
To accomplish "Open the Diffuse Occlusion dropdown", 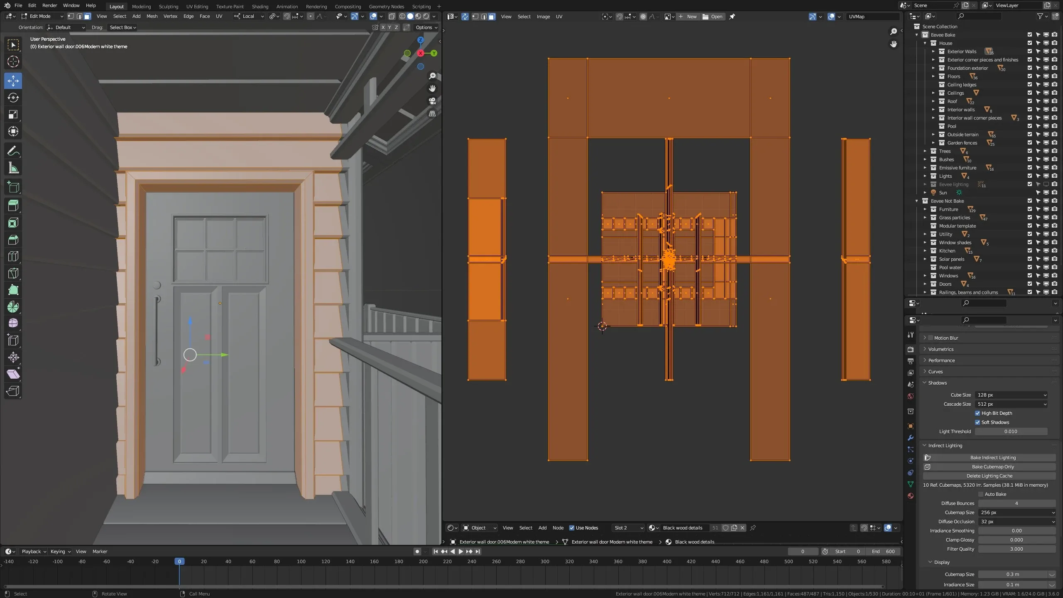I will 1017,522.
